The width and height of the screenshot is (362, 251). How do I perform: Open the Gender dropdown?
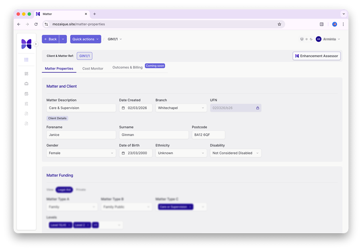[x=81, y=153]
